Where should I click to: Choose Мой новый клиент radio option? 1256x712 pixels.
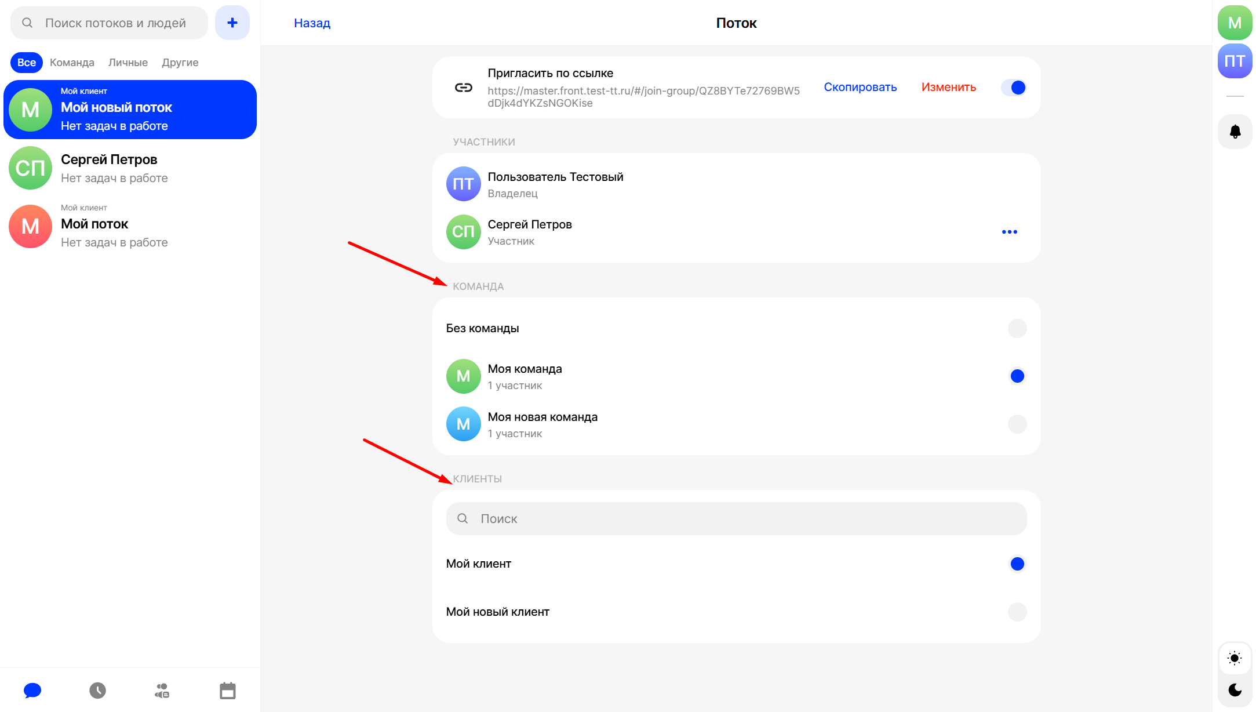pyautogui.click(x=1017, y=612)
